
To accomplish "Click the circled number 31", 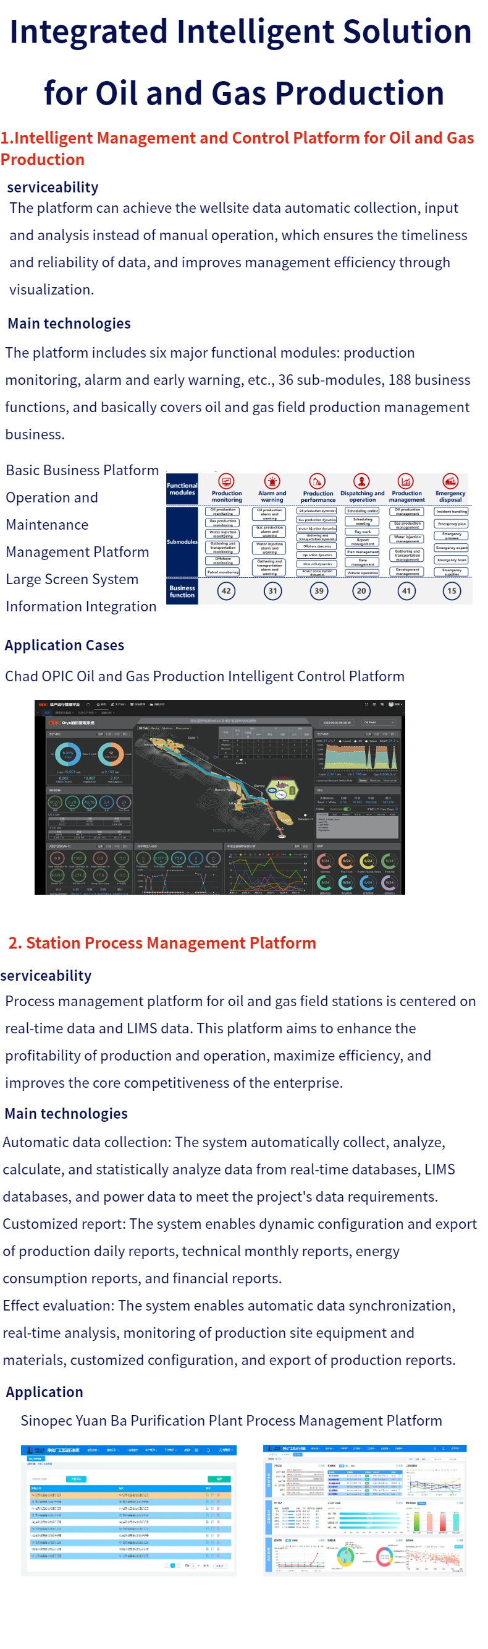I will [x=273, y=591].
